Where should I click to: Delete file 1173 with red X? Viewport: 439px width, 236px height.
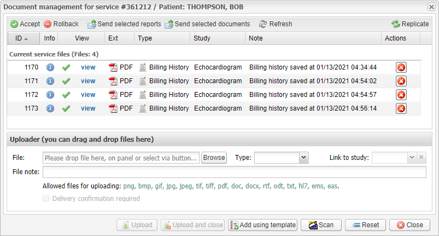click(x=401, y=108)
